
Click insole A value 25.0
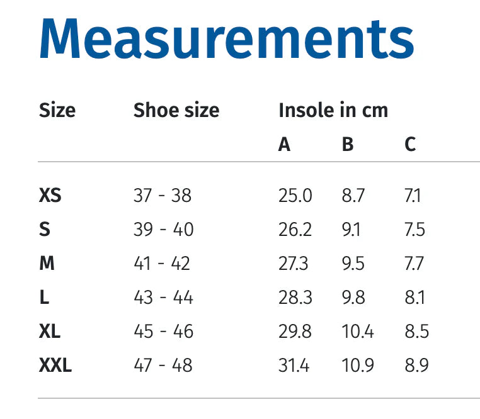click(x=295, y=196)
